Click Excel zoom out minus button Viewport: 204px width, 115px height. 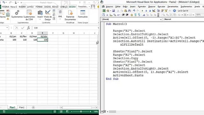[72, 111]
